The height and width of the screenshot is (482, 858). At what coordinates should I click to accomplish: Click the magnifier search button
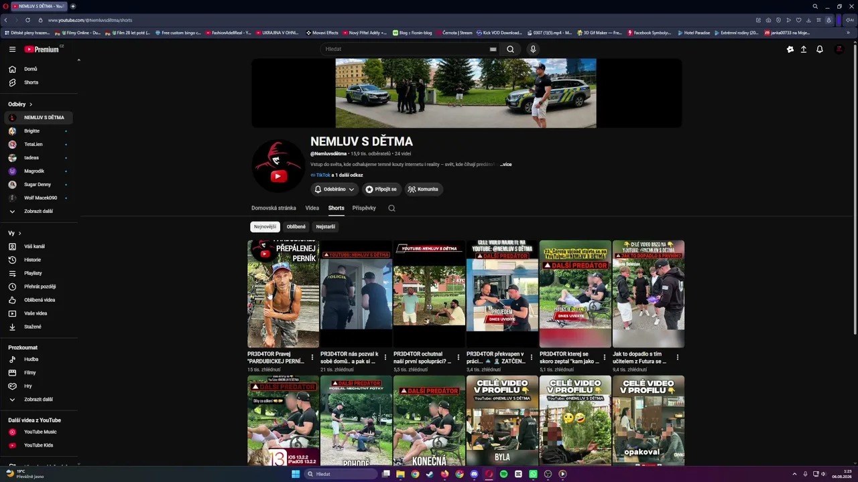click(x=510, y=49)
